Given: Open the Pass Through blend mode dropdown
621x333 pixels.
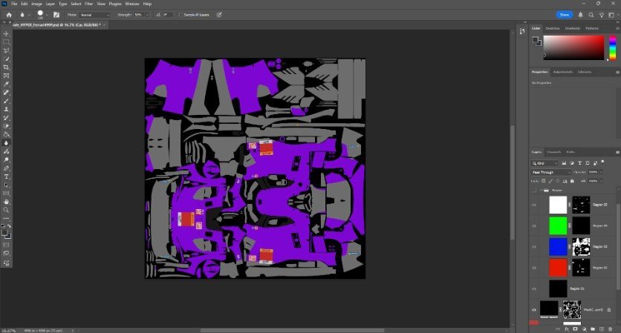Looking at the screenshot, I should point(551,171).
